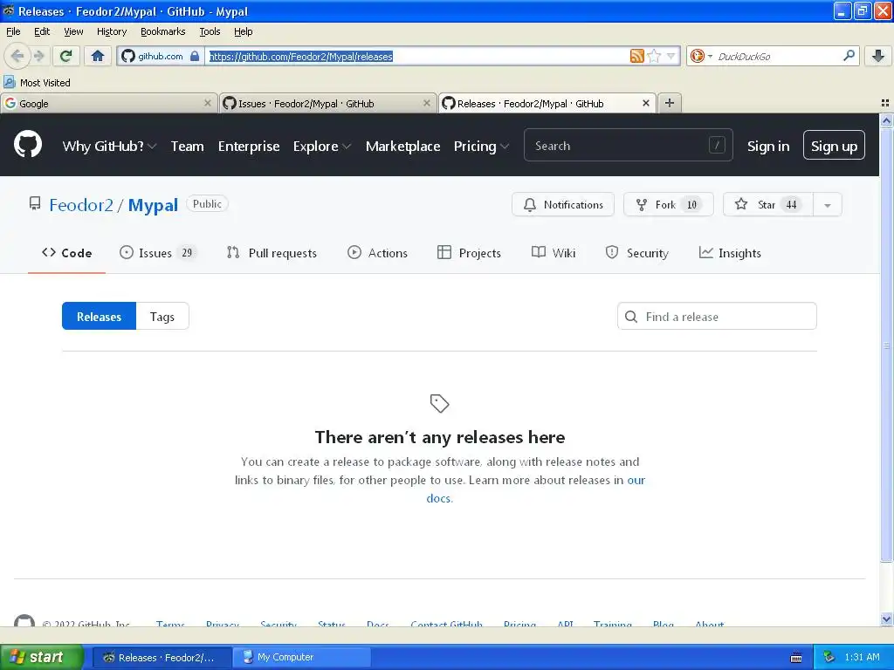Expand the Why GitHub? menu
Image resolution: width=894 pixels, height=670 pixels.
(109, 146)
